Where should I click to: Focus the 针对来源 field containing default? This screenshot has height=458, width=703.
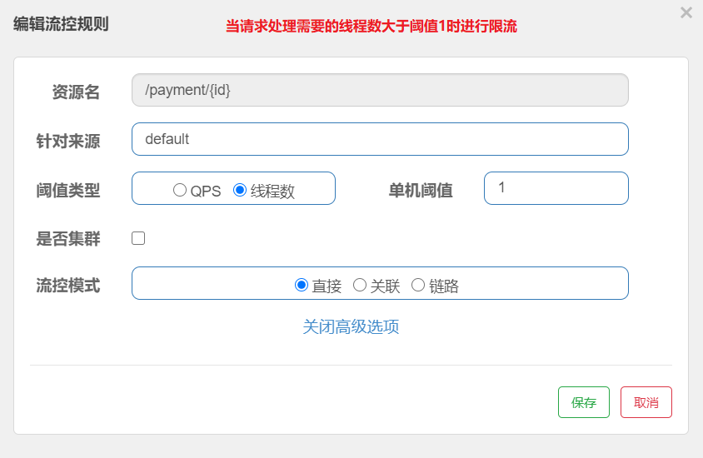coord(380,139)
